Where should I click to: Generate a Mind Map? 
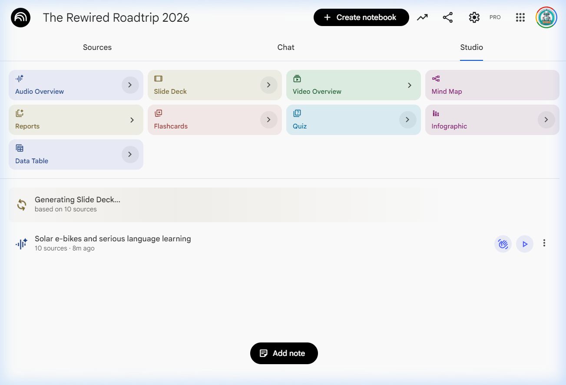coord(492,85)
